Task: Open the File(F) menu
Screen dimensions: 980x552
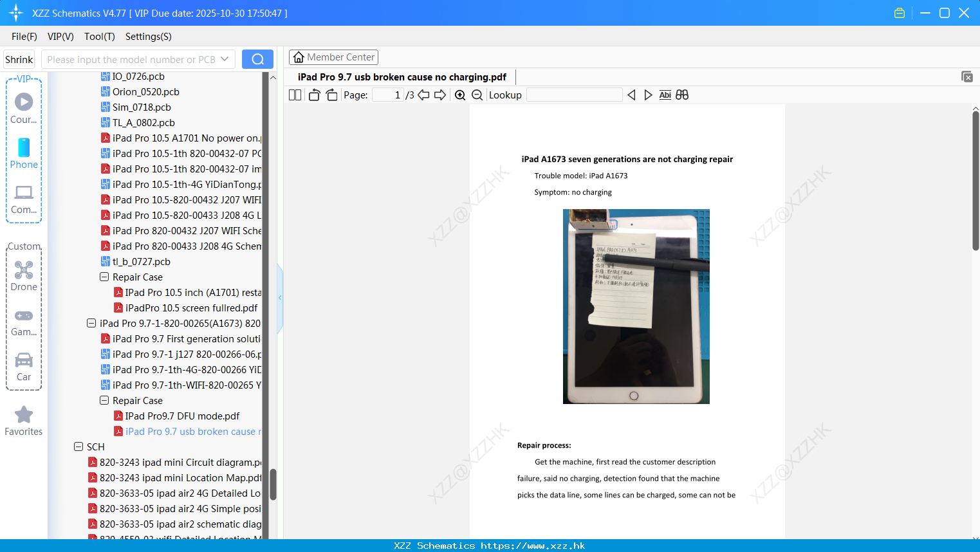Action: click(24, 37)
